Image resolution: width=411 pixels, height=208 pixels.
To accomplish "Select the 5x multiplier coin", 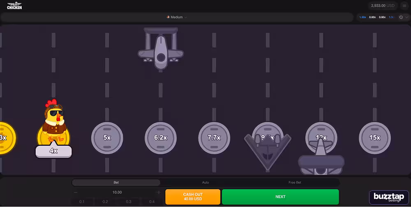I will [x=107, y=138].
